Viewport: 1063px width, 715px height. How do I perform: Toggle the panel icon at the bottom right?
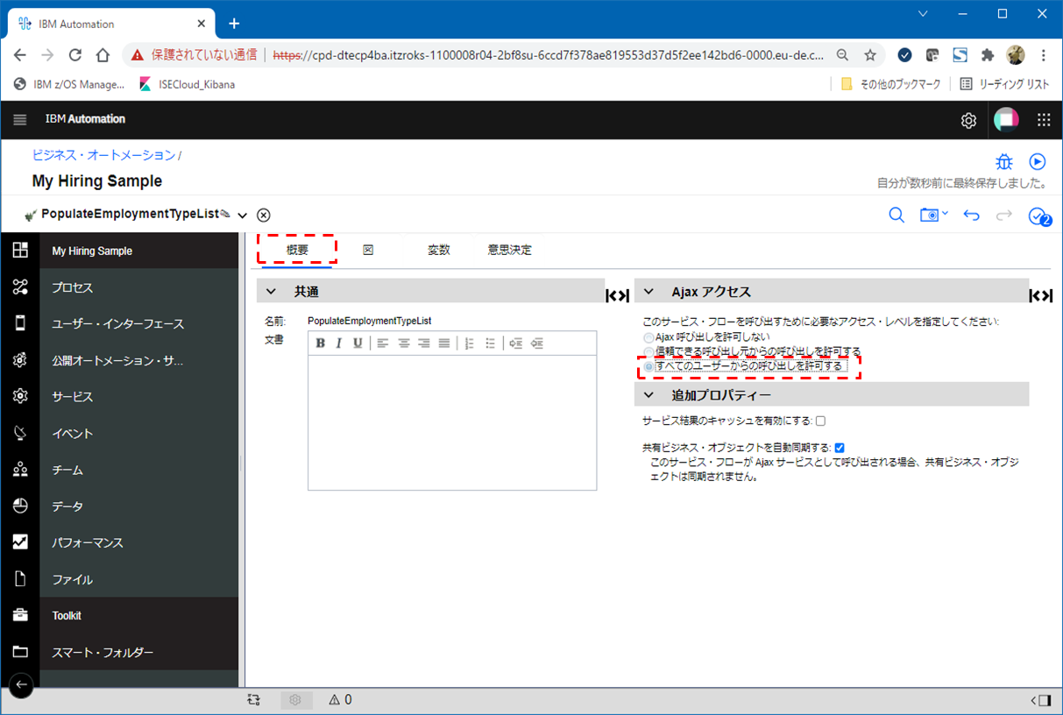[x=1040, y=700]
